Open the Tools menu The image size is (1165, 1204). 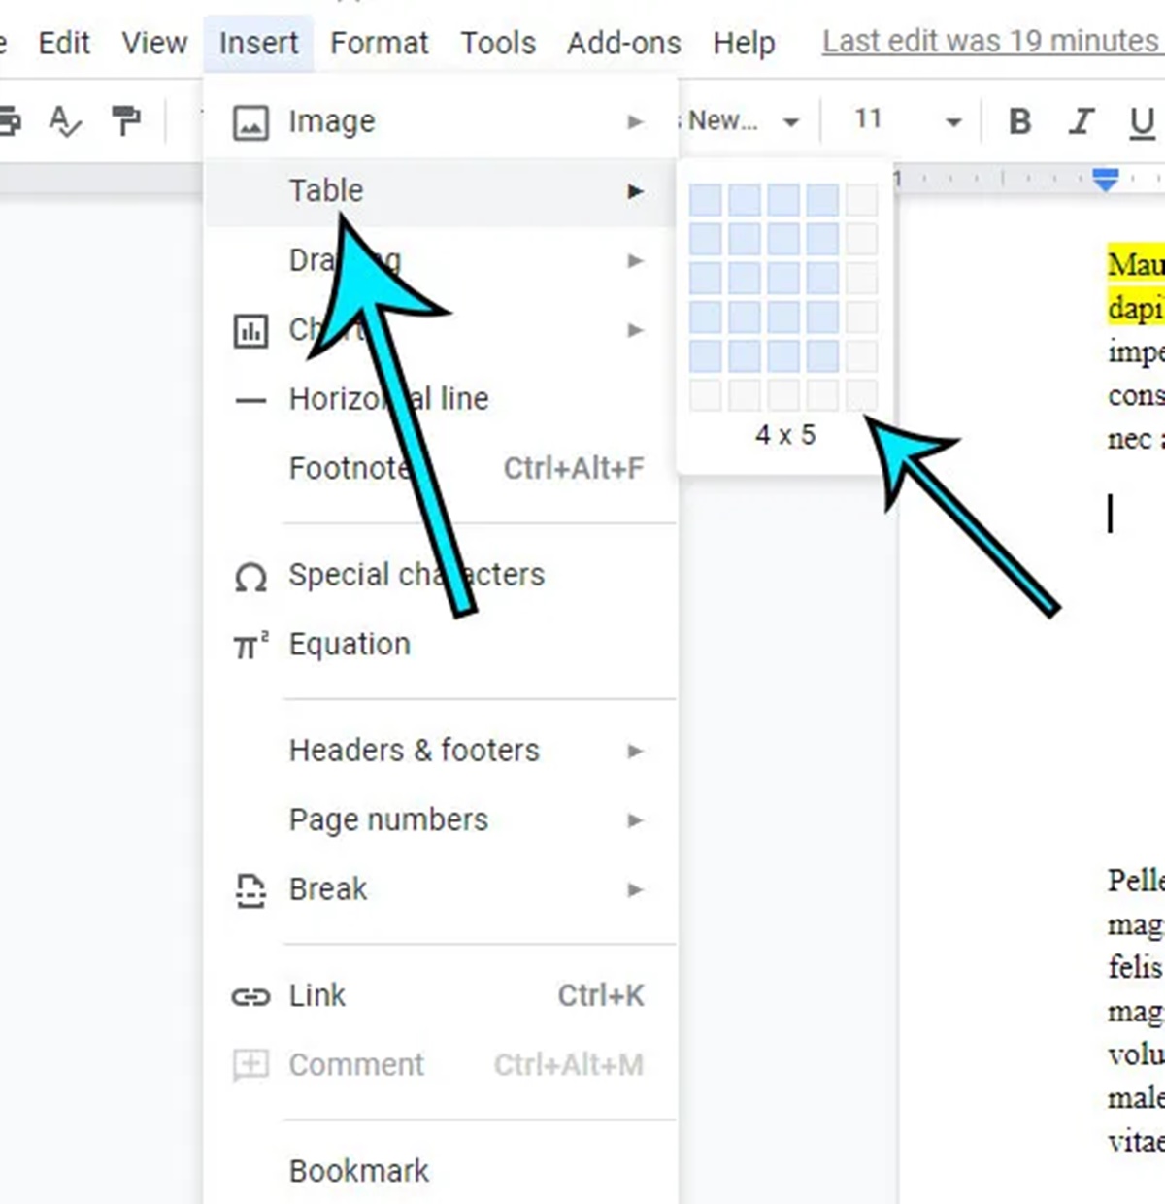497,43
